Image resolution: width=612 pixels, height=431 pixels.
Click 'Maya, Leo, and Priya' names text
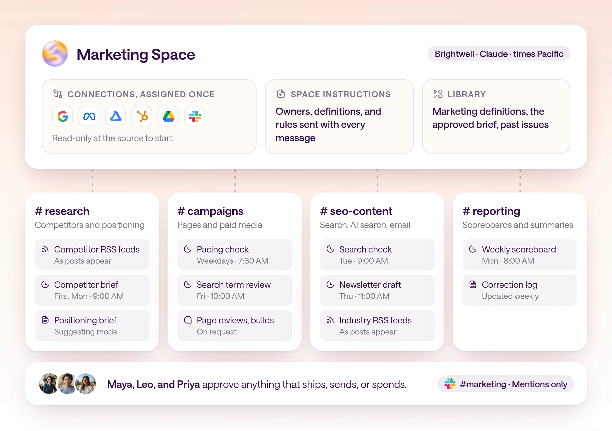(154, 384)
